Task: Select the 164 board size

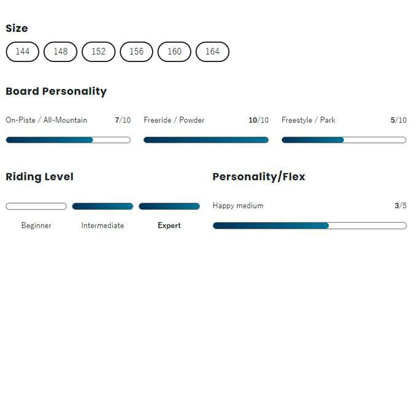Action: pyautogui.click(x=213, y=52)
